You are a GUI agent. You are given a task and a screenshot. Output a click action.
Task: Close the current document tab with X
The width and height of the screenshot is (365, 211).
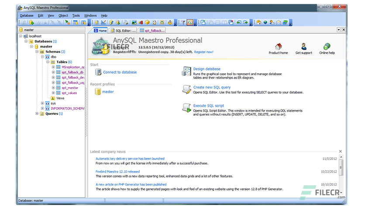point(344,30)
